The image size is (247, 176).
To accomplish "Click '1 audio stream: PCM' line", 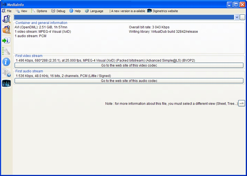I will [31, 36].
